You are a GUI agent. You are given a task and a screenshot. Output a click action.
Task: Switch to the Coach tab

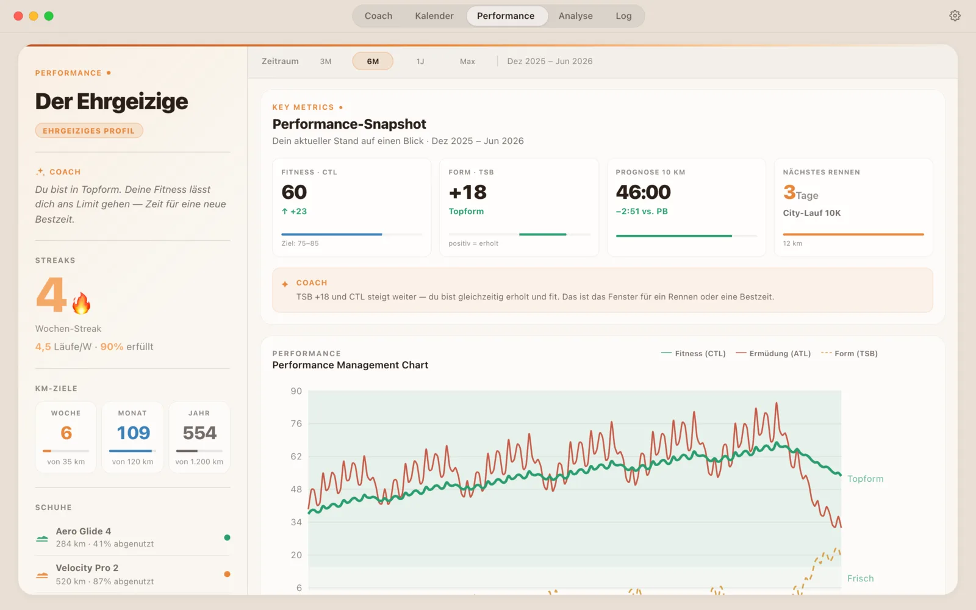pos(378,16)
